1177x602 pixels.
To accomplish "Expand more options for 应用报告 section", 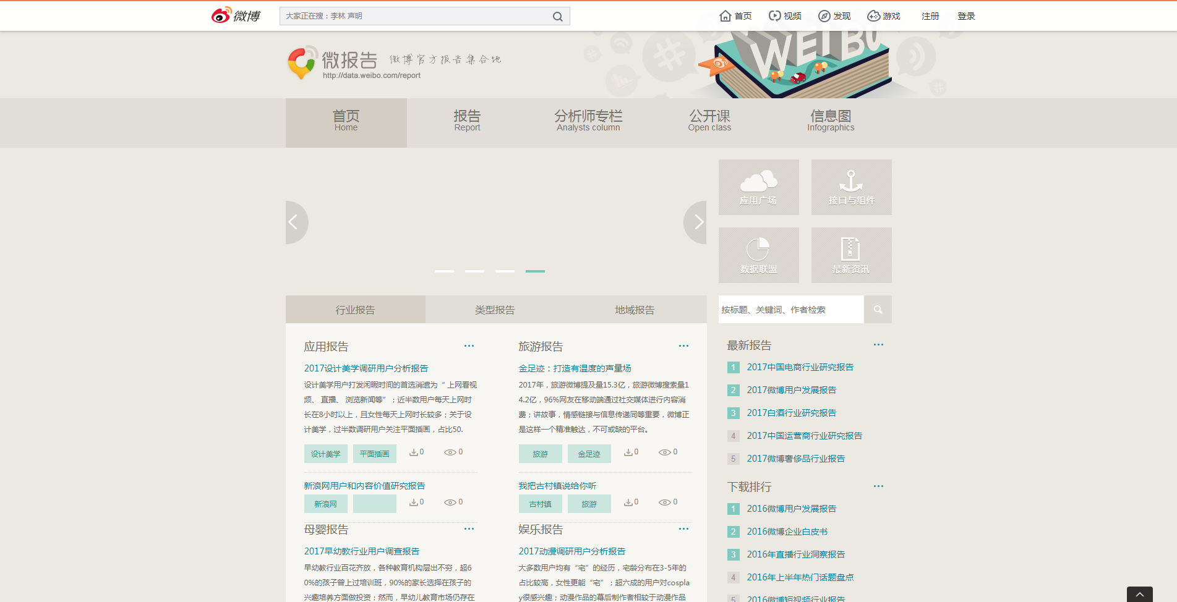I will (x=469, y=346).
